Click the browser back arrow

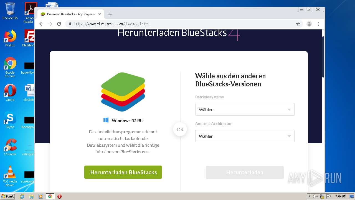(x=41, y=24)
